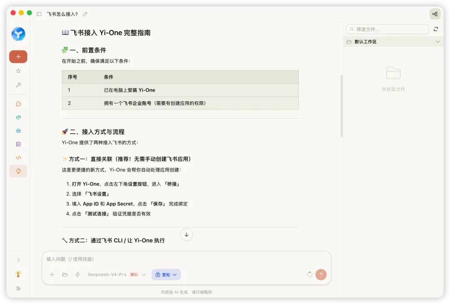Open the Deepseek-V4-Pro model dropdown
Image resolution: width=450 pixels, height=304 pixels.
117,275
